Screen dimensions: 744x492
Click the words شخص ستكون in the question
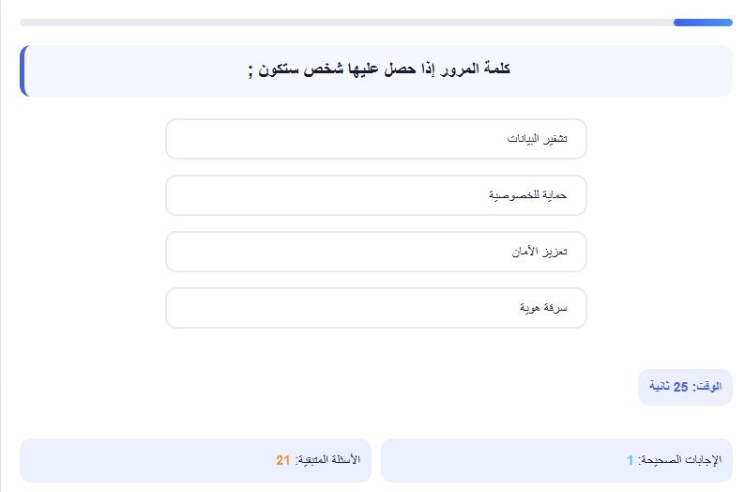click(301, 69)
